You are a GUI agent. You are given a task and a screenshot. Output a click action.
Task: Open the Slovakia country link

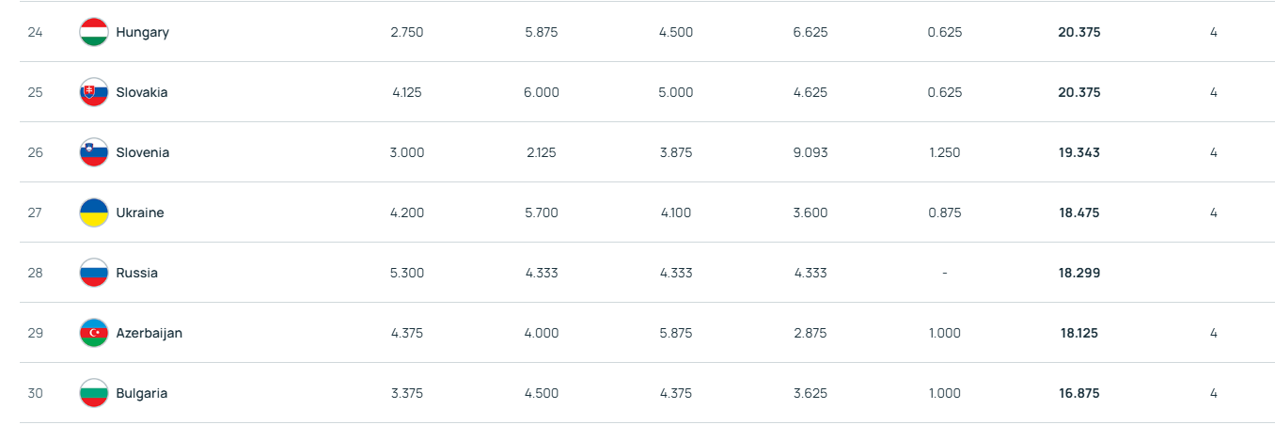(x=142, y=92)
